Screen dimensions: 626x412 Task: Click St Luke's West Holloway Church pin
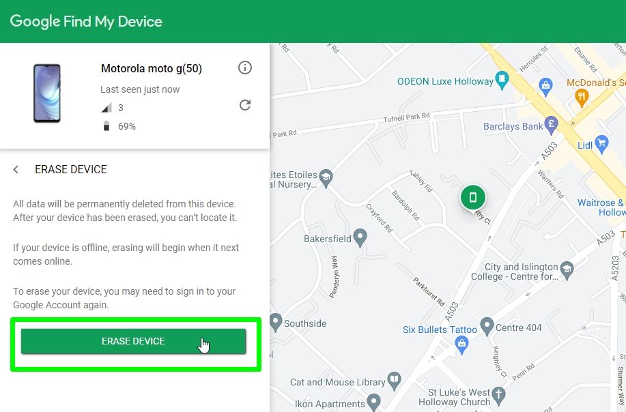point(499,396)
